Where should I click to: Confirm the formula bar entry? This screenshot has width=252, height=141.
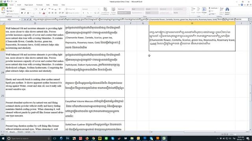tap(28, 20)
